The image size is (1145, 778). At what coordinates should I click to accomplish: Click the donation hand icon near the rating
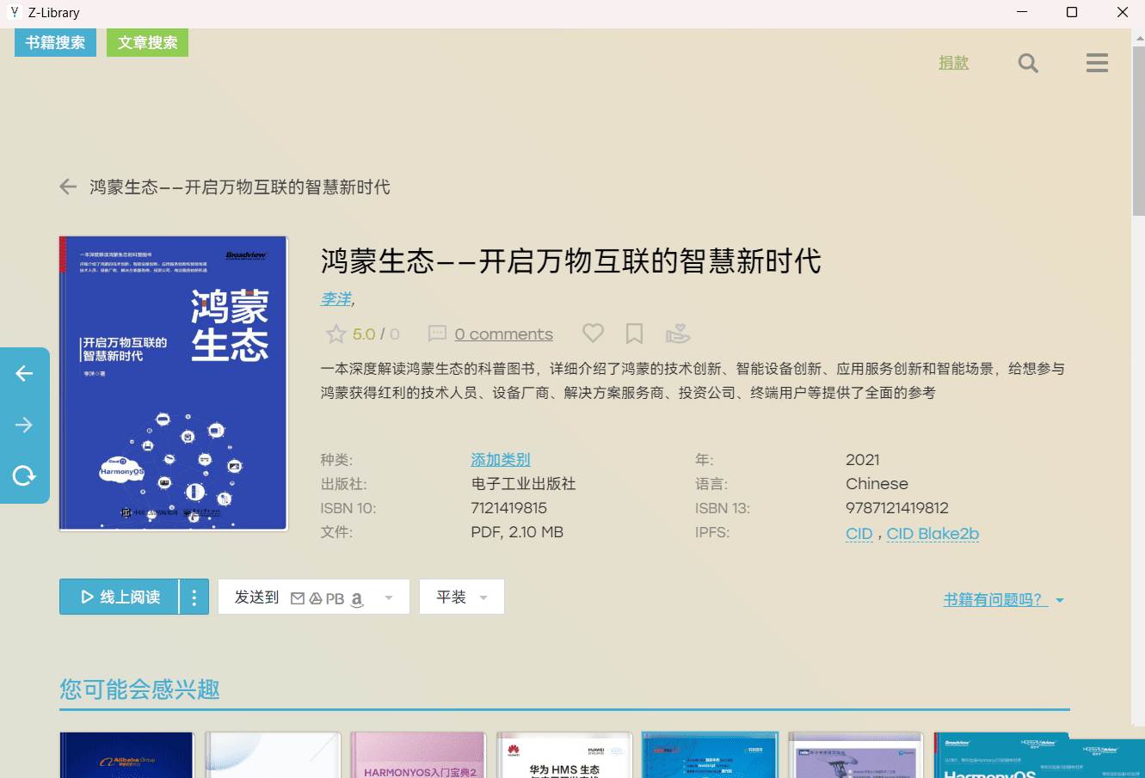678,334
